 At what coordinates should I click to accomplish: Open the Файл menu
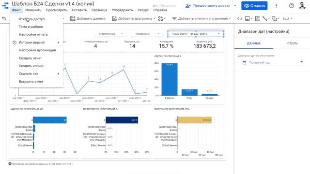pos(16,10)
